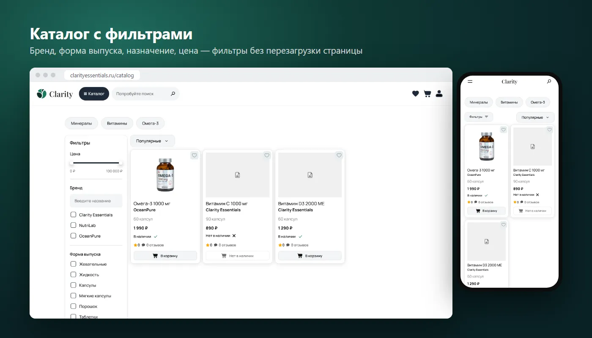The image size is (592, 338).
Task: Add desktop Витамин D3 2000 ME to cart
Action: point(310,256)
